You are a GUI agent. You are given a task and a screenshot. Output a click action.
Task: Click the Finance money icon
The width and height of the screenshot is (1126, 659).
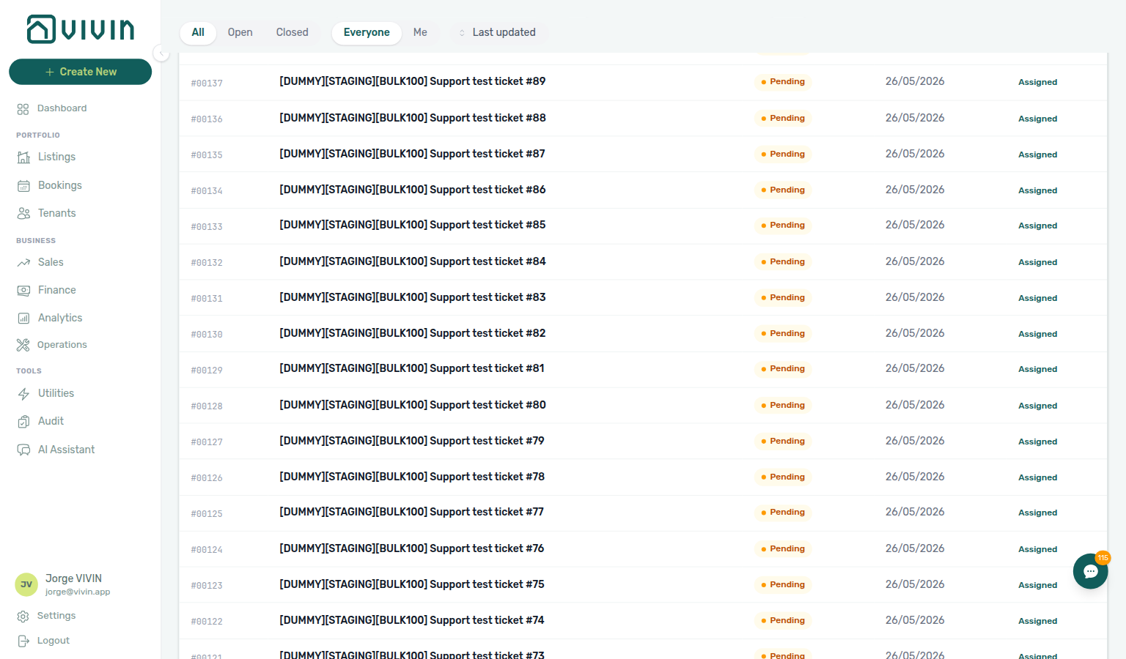[x=23, y=291]
